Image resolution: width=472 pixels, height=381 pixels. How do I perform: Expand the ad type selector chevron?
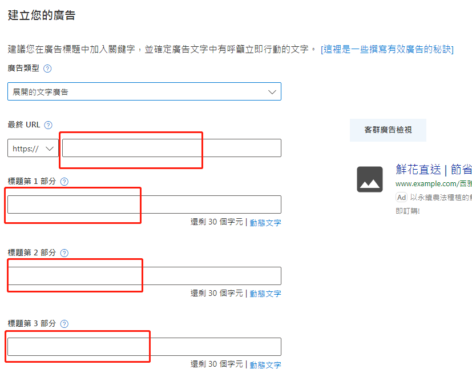pos(272,91)
